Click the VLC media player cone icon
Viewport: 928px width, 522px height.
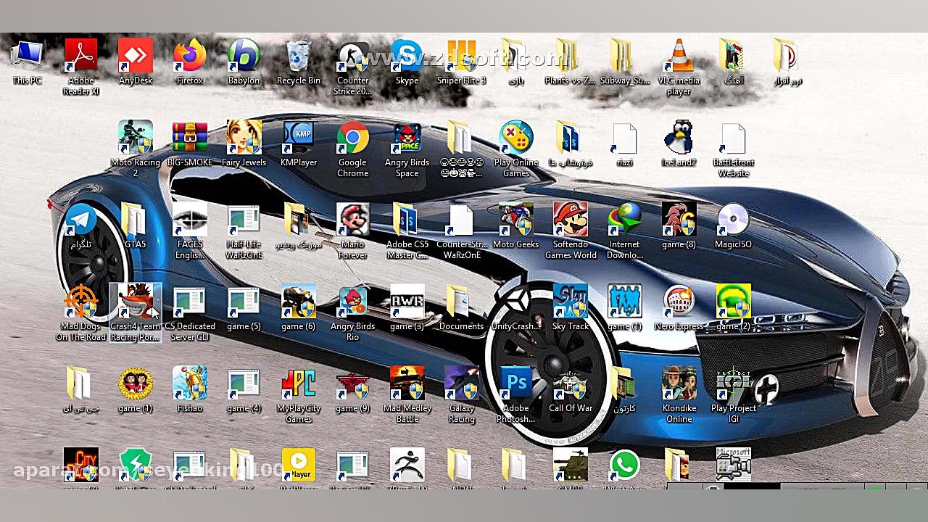[x=679, y=67]
